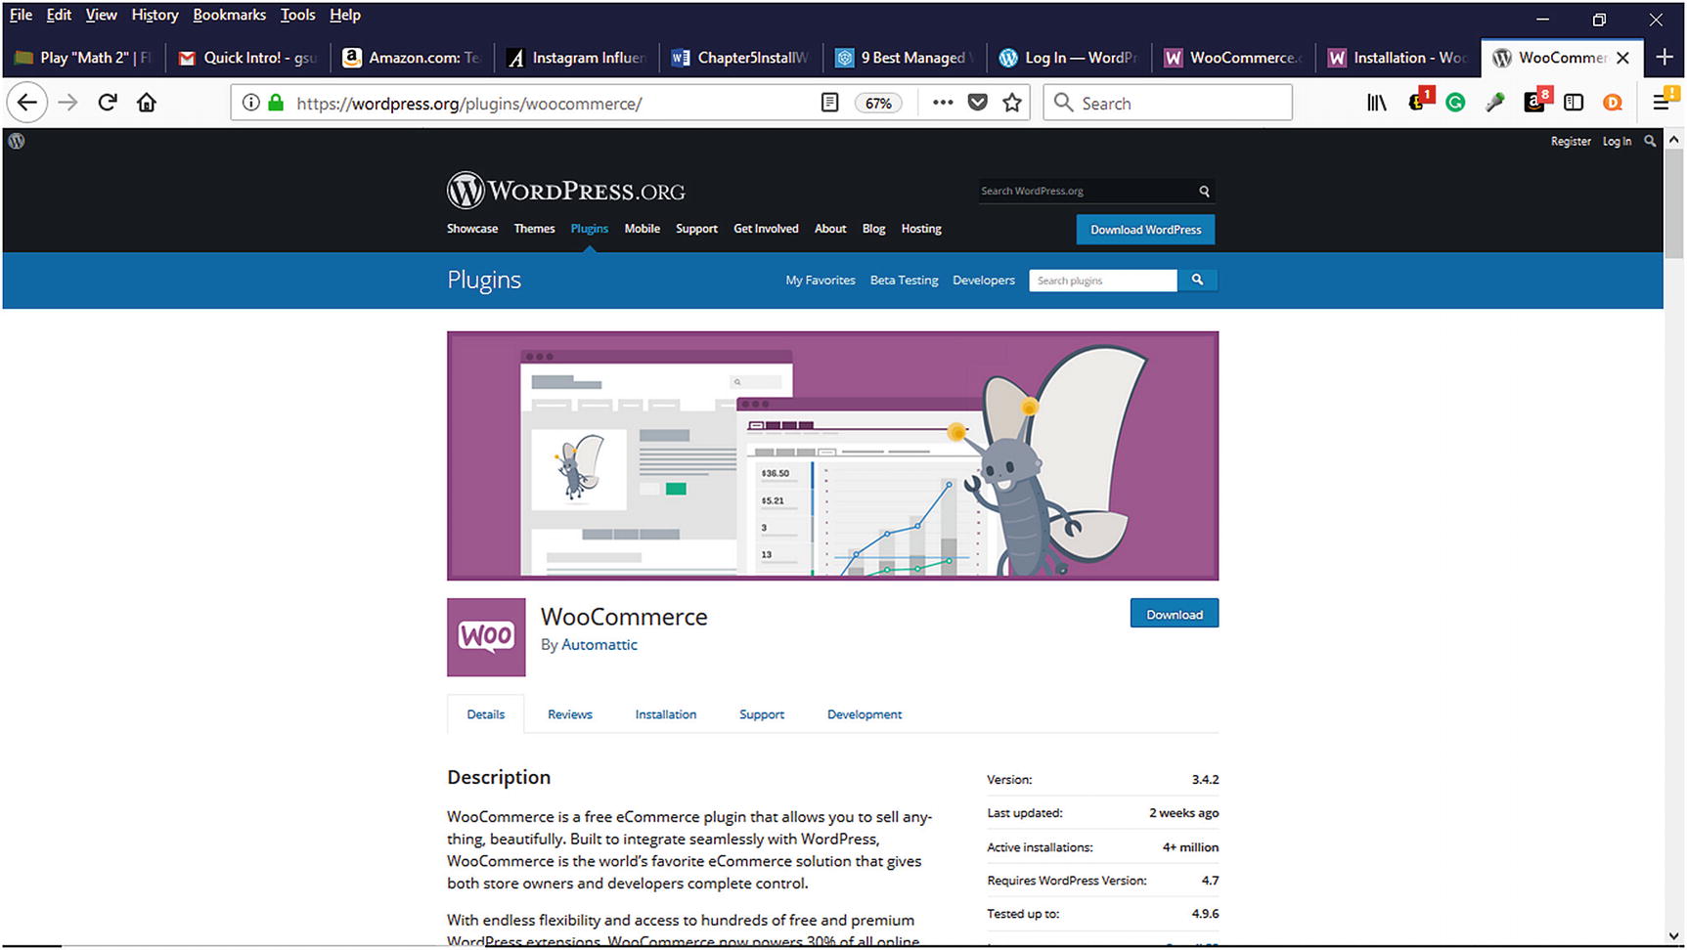Open the page actions three-dot menu
Image resolution: width=1687 pixels, height=950 pixels.
pyautogui.click(x=943, y=103)
